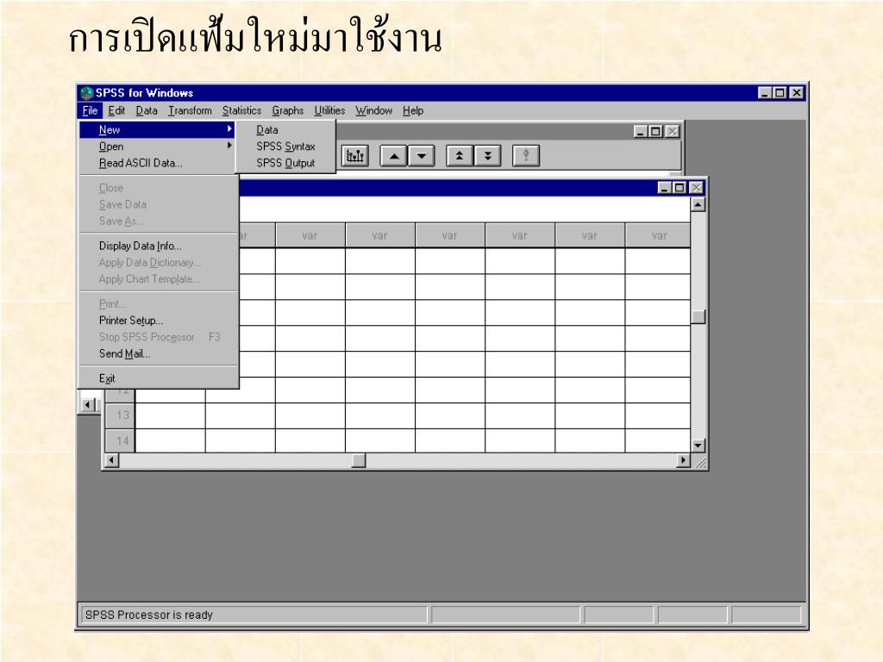Image resolution: width=883 pixels, height=662 pixels.
Task: Click the chart icon in the toolbar
Action: pyautogui.click(x=354, y=155)
